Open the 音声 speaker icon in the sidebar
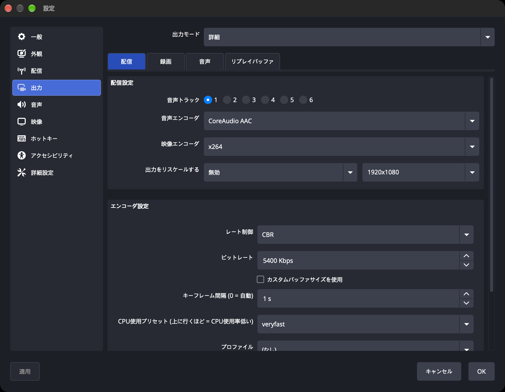The height and width of the screenshot is (392, 505). [x=22, y=104]
